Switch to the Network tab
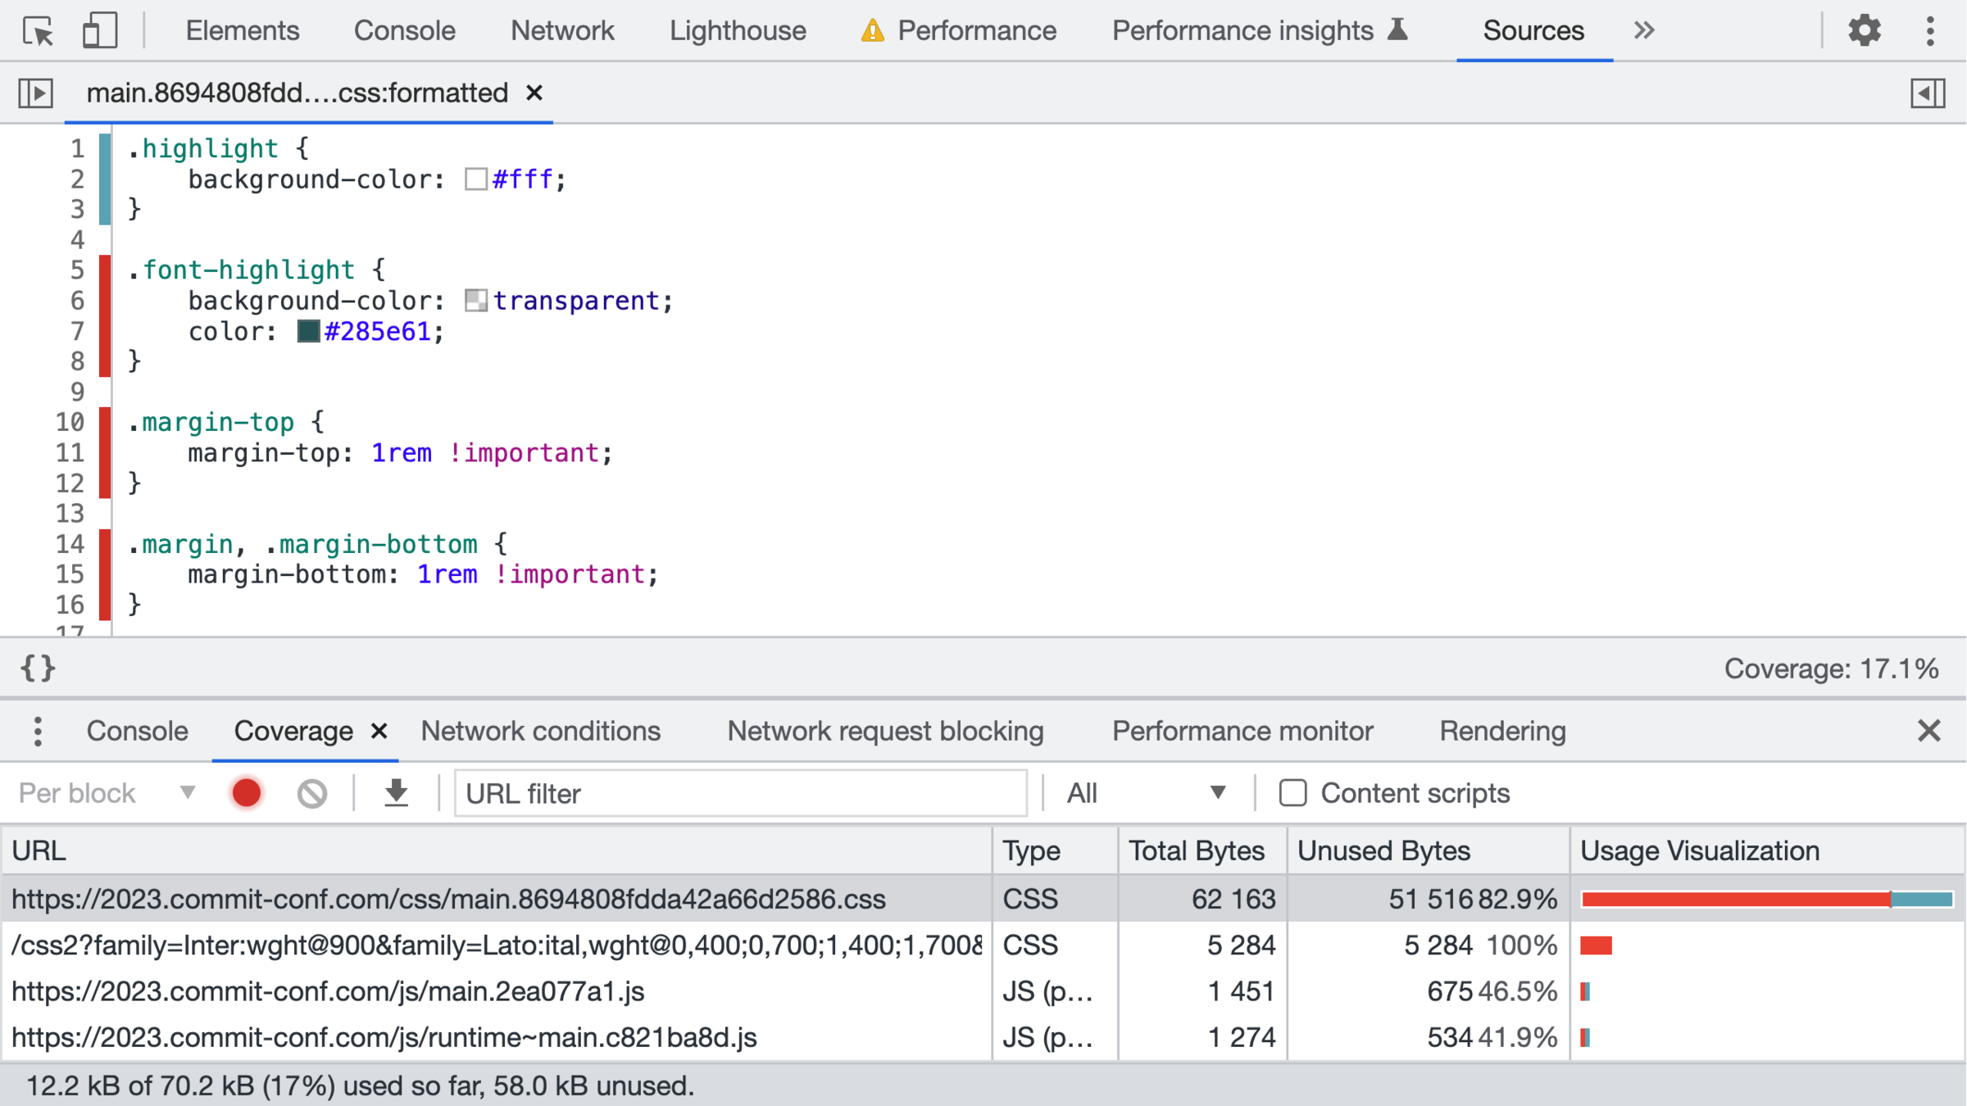This screenshot has height=1106, width=1967. [562, 31]
